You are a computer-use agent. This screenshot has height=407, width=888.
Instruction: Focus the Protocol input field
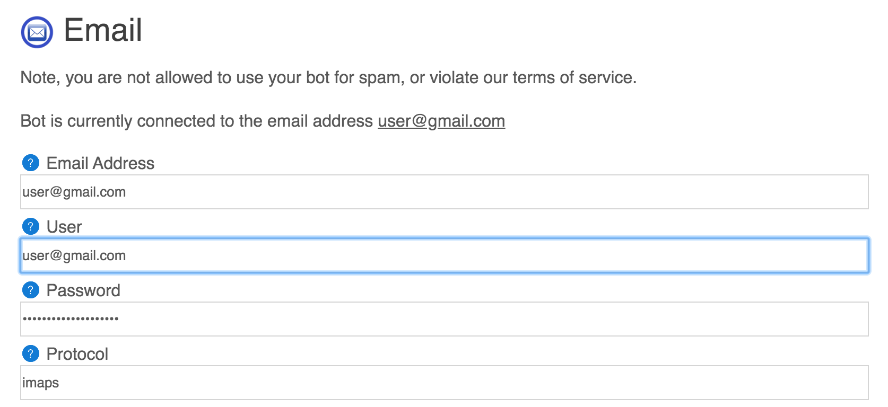(x=445, y=383)
